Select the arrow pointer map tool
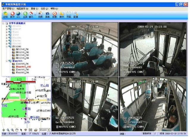190x138 pixels. pos(21,130)
